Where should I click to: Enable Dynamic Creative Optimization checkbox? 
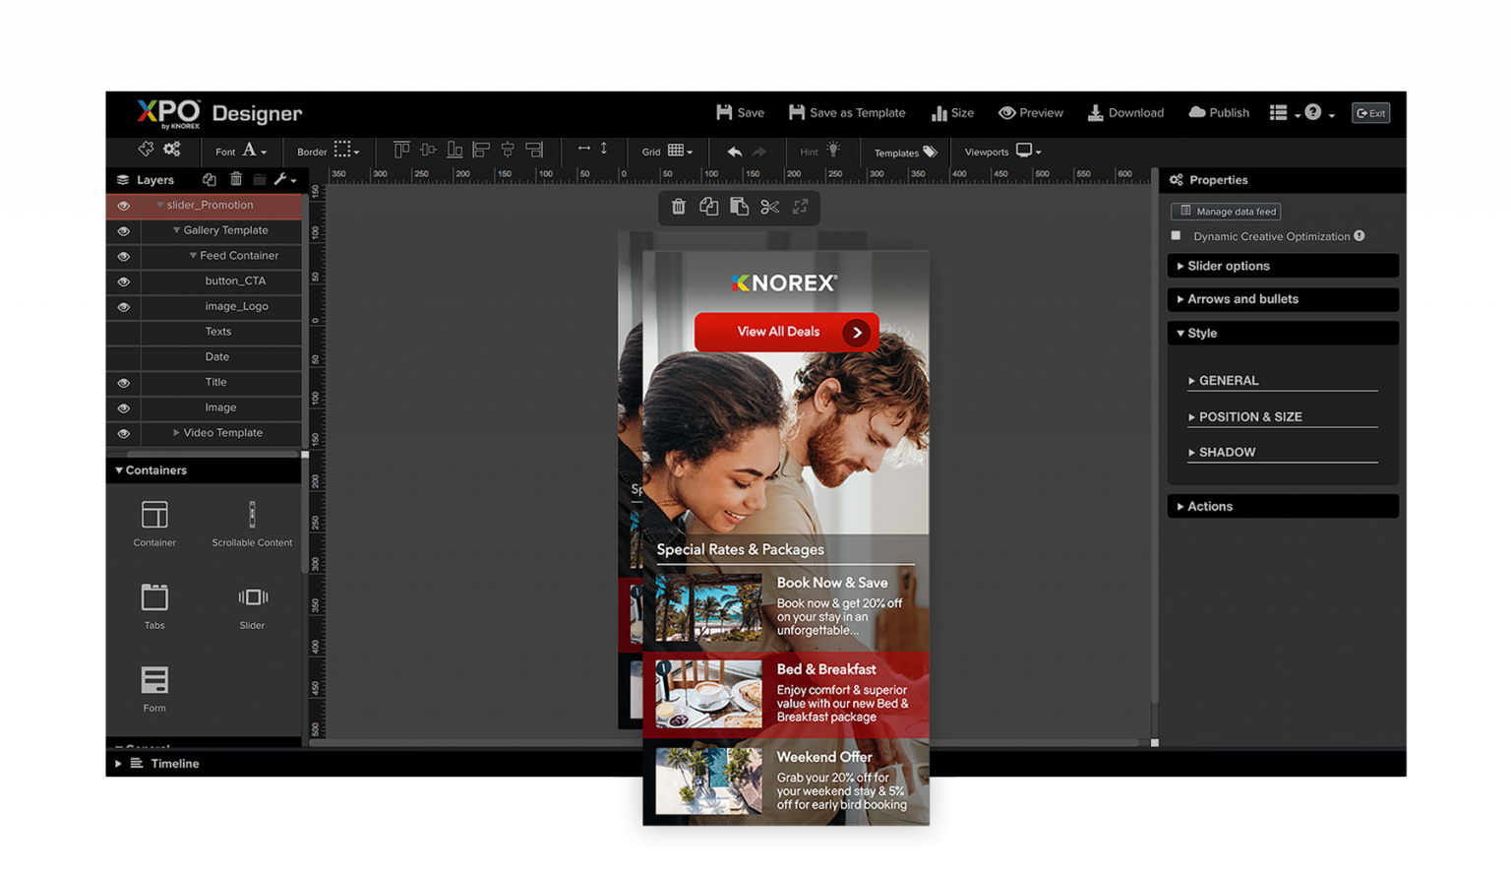(1176, 236)
